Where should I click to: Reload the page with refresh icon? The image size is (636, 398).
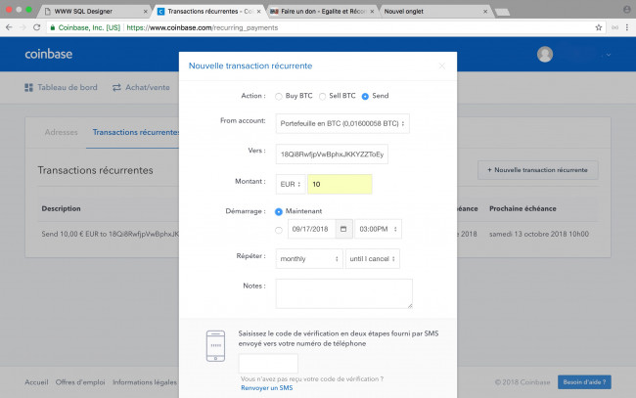click(36, 27)
